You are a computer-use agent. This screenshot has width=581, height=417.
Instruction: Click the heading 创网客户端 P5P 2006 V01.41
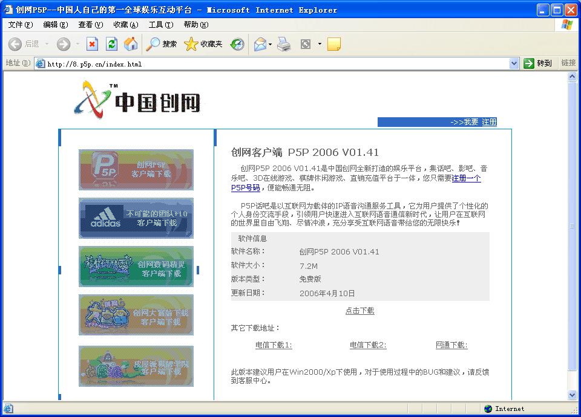[304, 152]
